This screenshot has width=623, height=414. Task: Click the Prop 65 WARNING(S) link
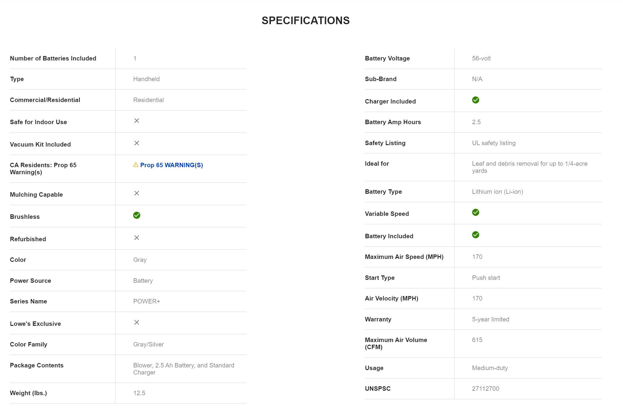click(171, 165)
